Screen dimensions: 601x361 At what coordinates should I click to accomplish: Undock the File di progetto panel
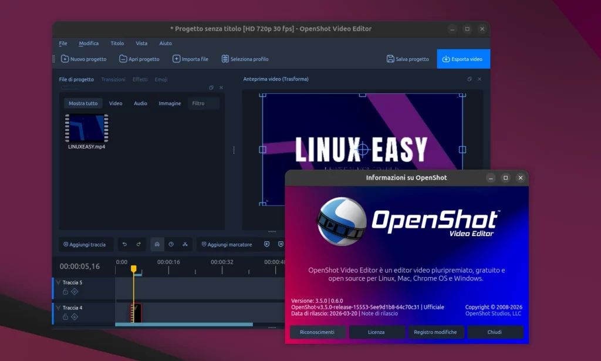click(211, 87)
